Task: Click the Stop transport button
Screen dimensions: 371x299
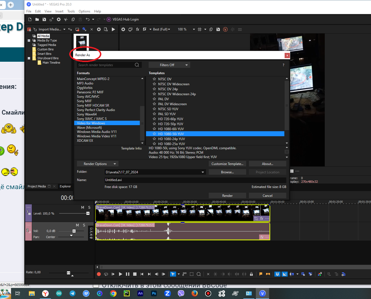Action: [x=135, y=274]
